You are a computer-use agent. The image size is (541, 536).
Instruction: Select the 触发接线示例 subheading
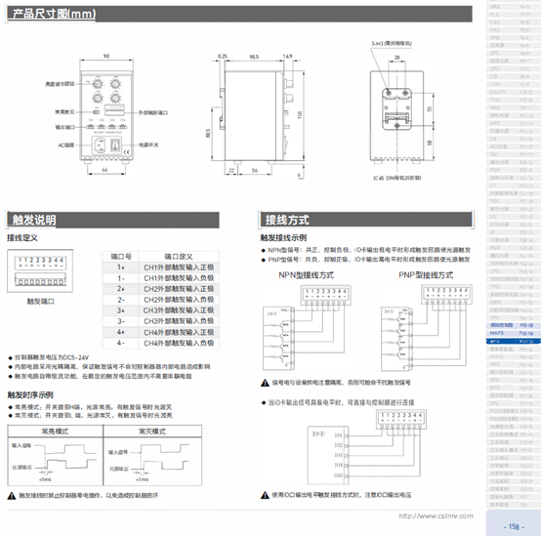[x=283, y=237]
